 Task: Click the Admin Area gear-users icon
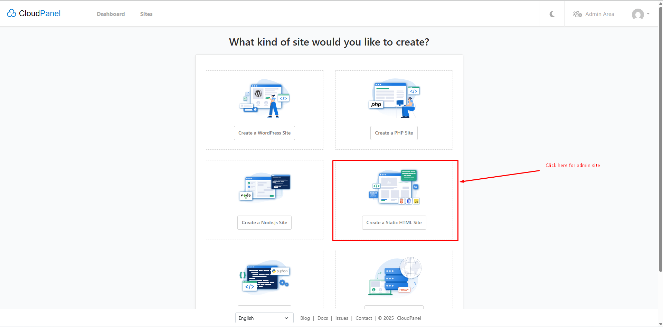pos(577,14)
